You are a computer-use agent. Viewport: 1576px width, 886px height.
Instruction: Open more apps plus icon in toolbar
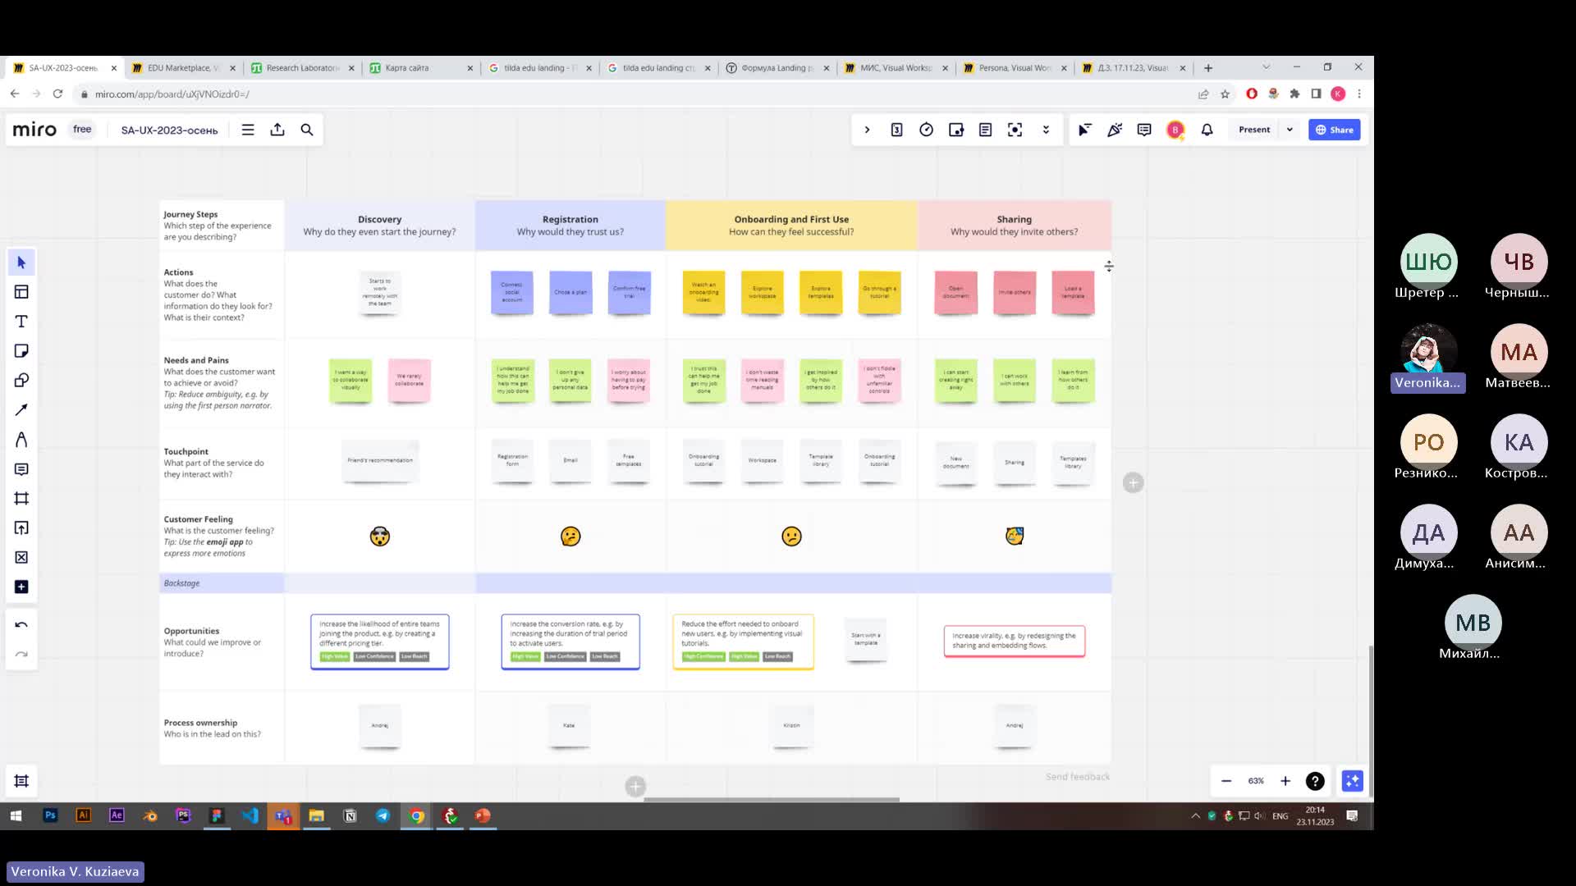pyautogui.click(x=21, y=587)
